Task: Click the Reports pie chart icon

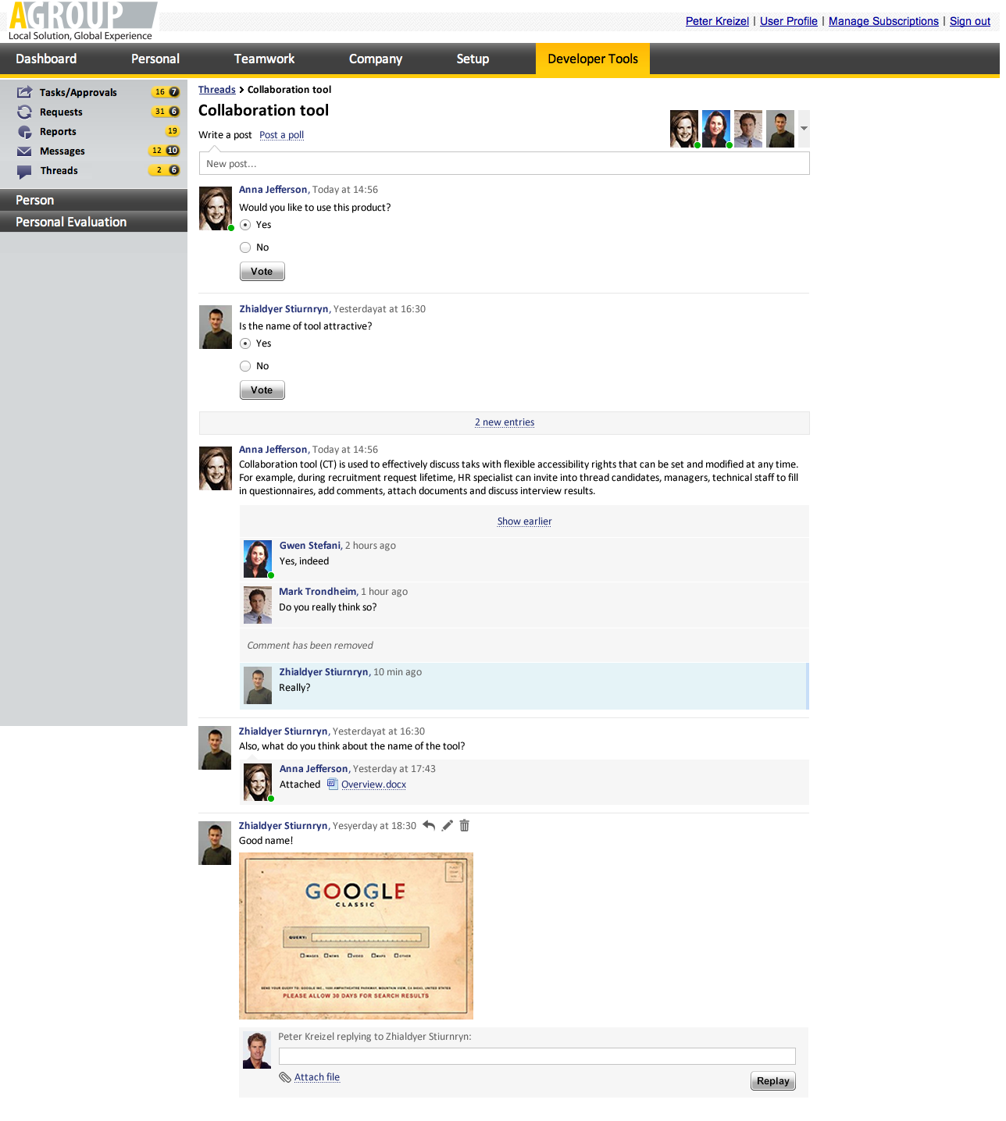Action: [24, 132]
